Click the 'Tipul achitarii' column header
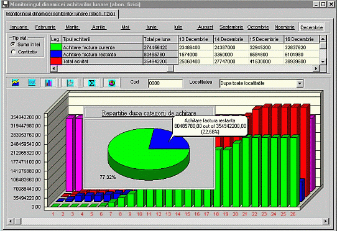Viewport: 337px width, 231px height. point(103,39)
